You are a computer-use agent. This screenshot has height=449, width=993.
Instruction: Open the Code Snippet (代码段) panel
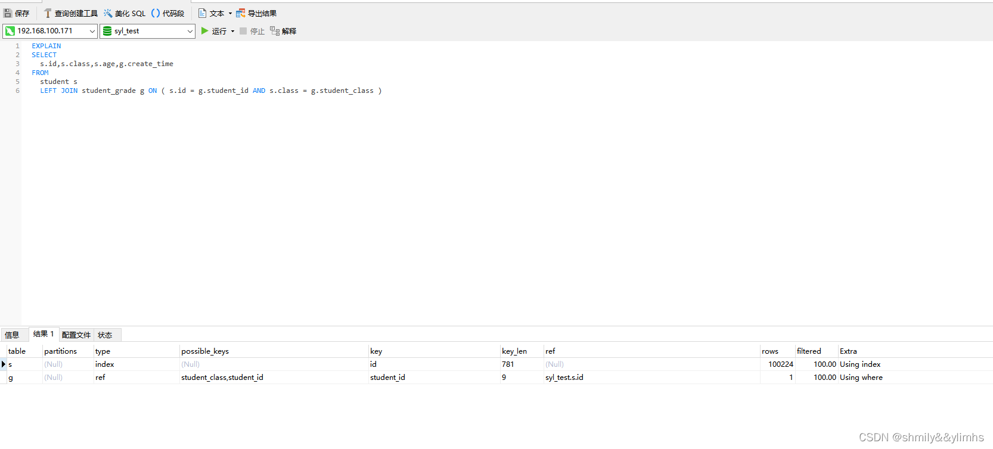(167, 13)
